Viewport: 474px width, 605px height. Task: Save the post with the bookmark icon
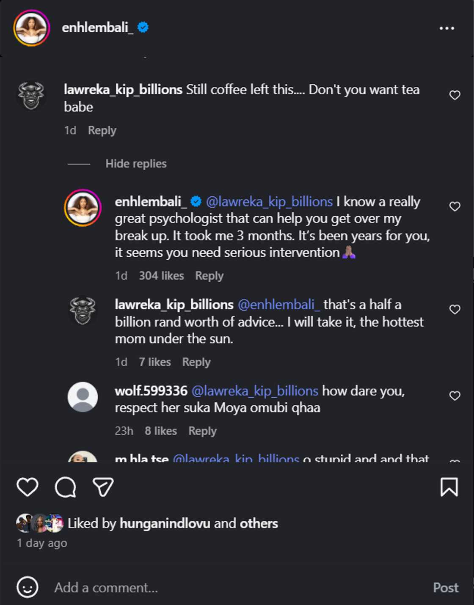point(449,487)
